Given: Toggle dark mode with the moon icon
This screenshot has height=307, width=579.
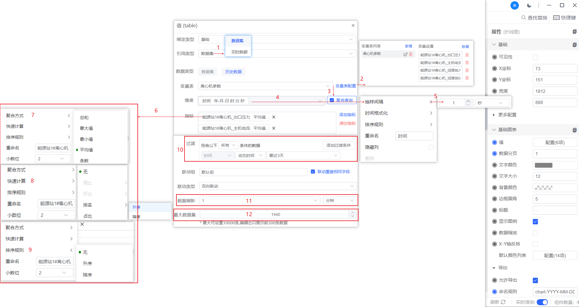Looking at the screenshot, I should click(x=529, y=5).
